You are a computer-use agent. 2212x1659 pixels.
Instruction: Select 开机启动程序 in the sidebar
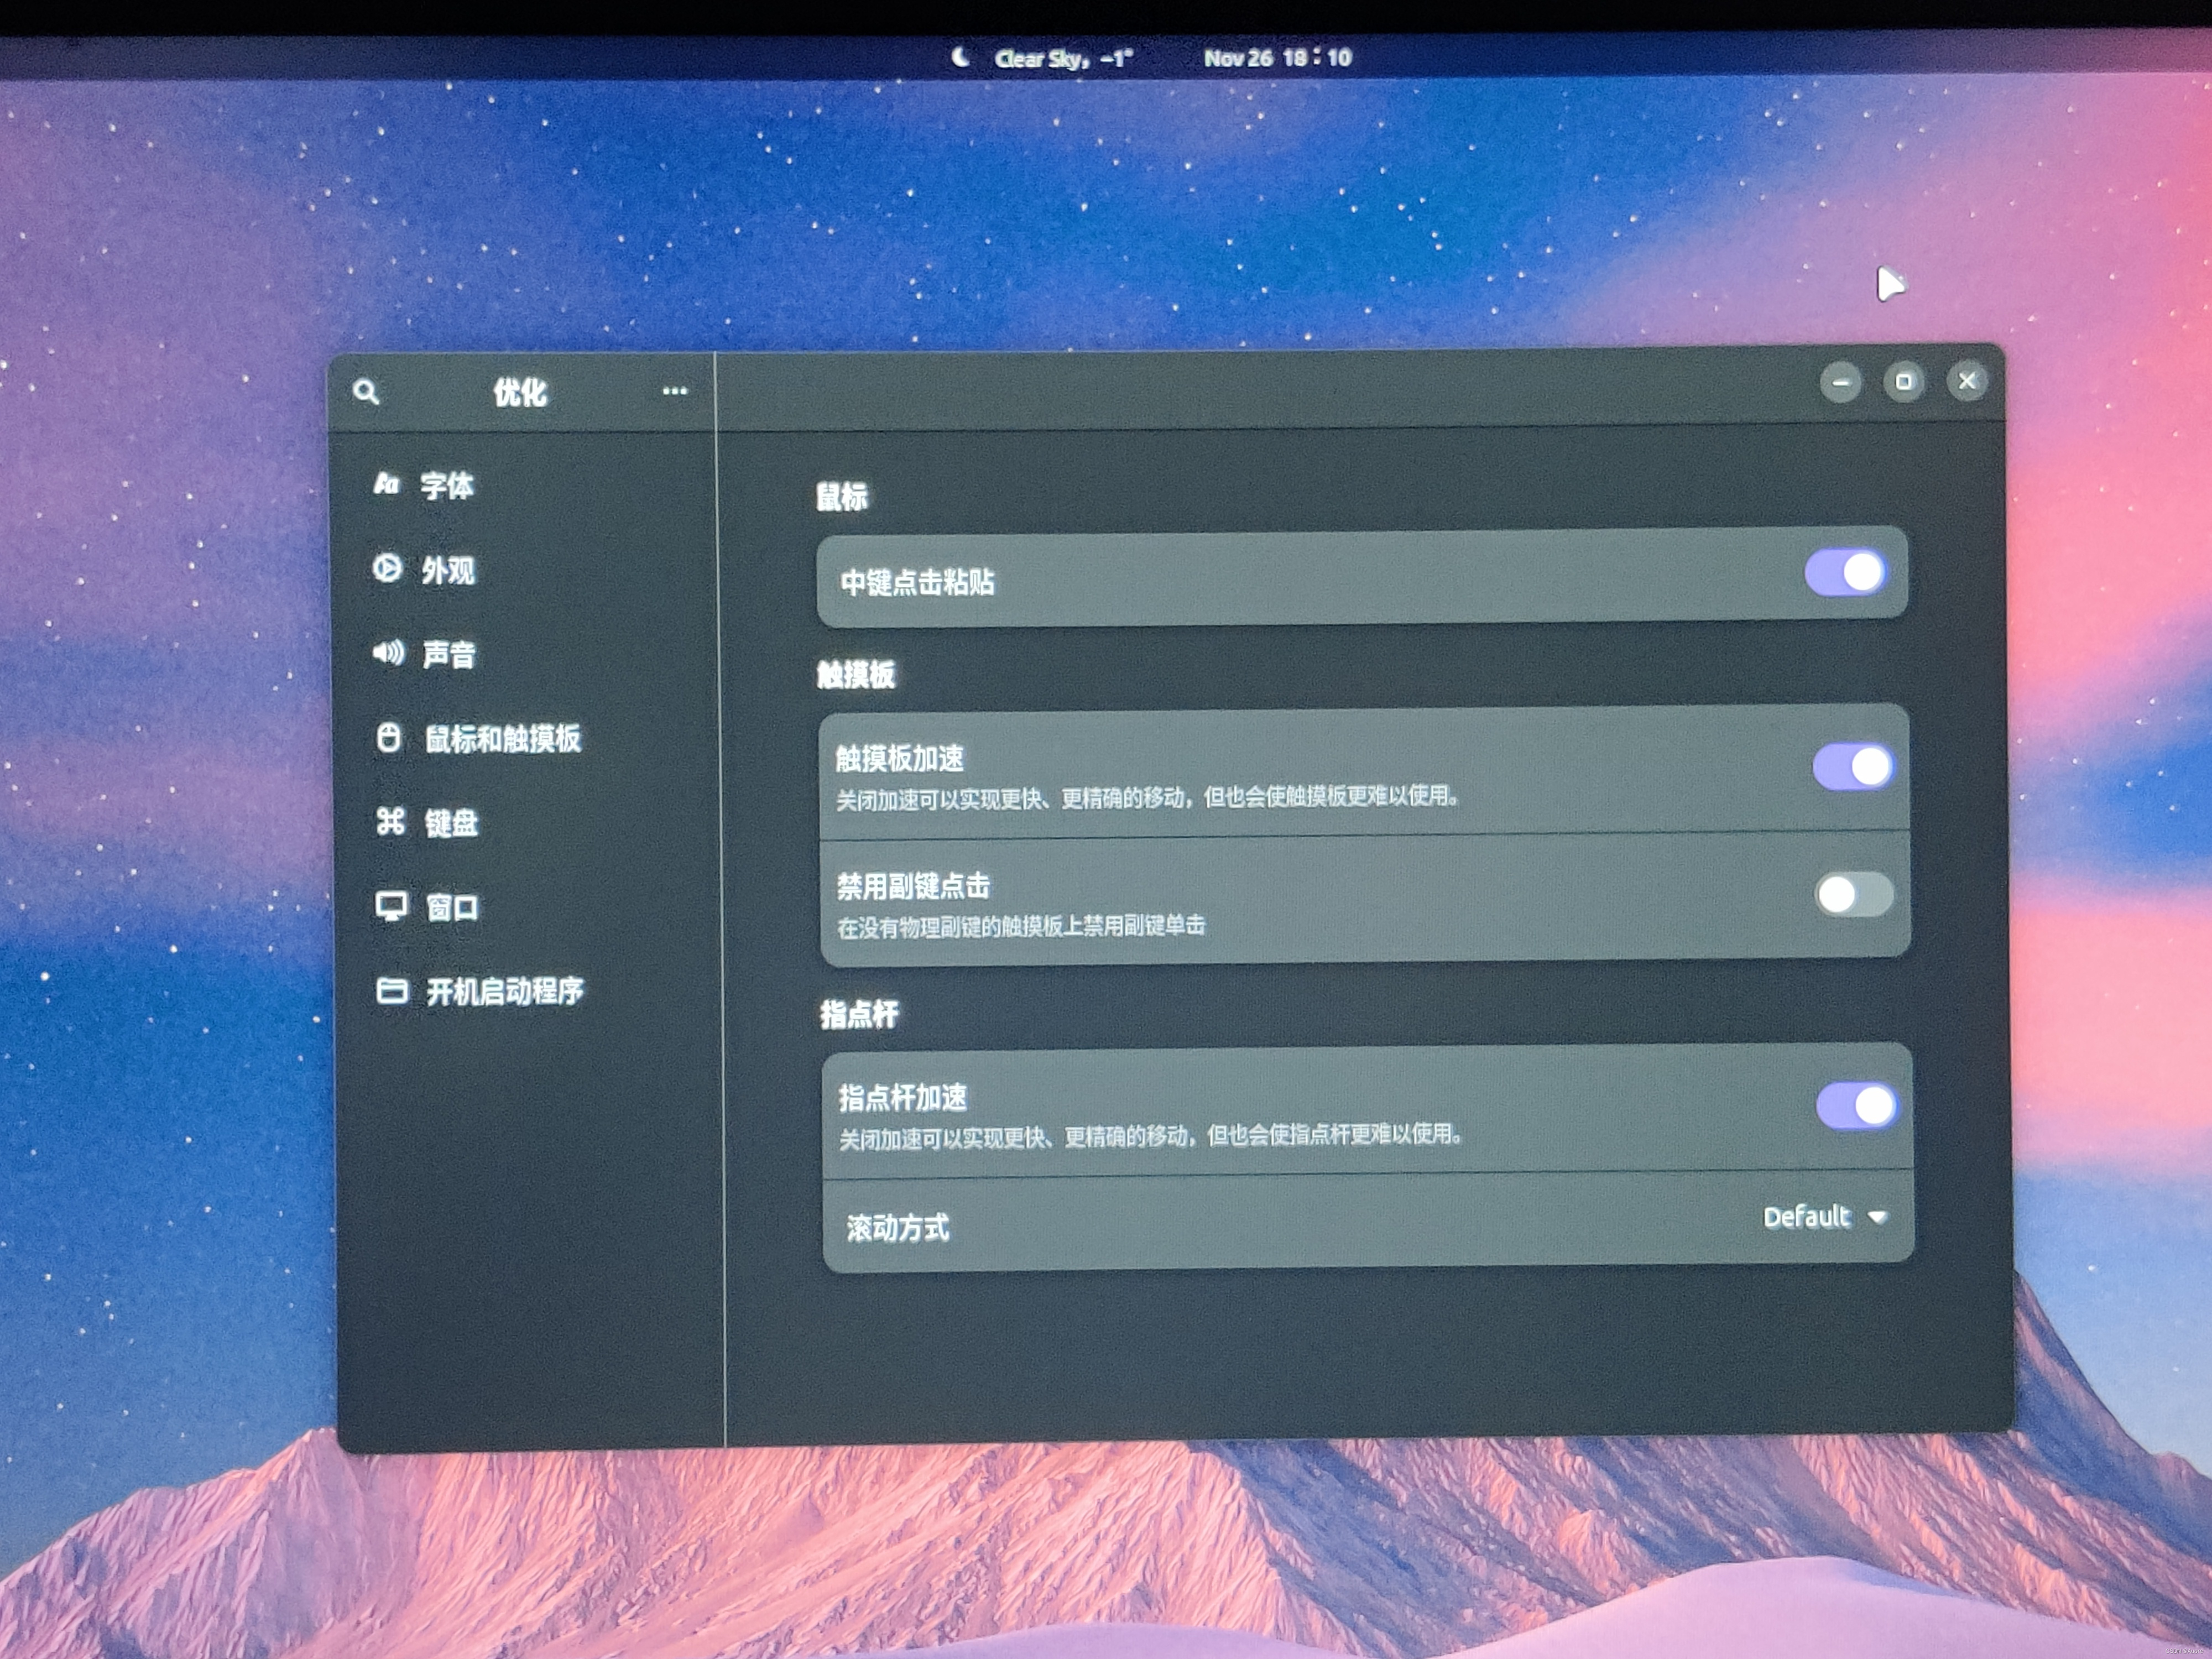tap(504, 991)
